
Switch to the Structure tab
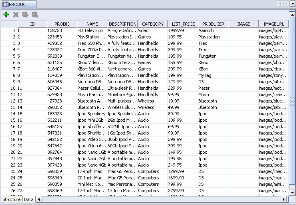pyautogui.click(x=12, y=199)
